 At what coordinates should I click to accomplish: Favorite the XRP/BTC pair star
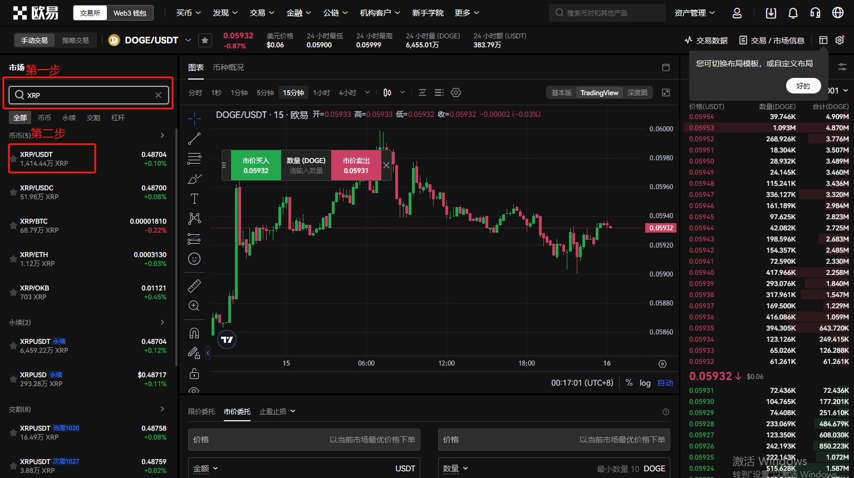pyautogui.click(x=13, y=225)
